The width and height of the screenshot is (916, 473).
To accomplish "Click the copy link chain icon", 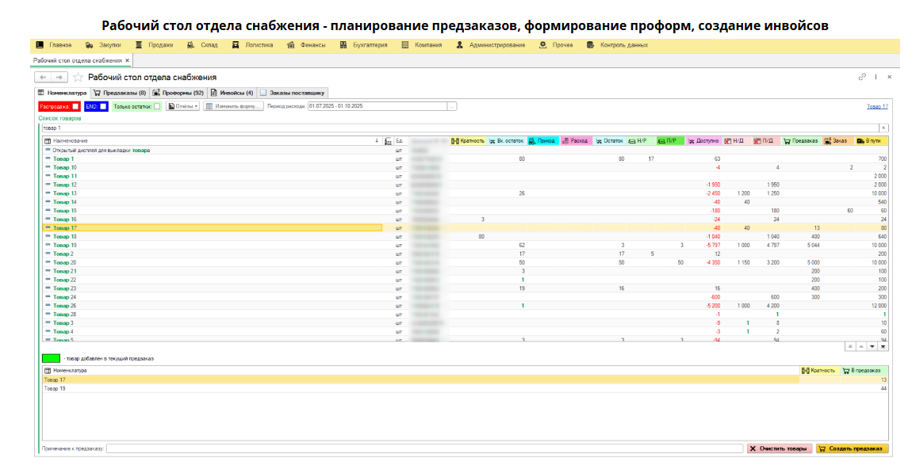I will coord(862,77).
